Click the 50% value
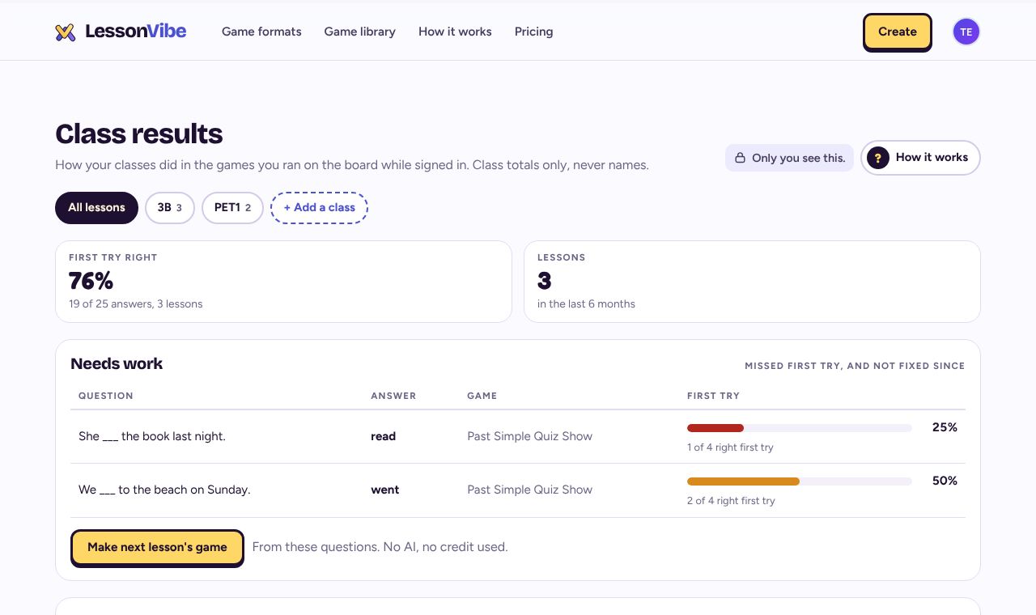Image resolution: width=1036 pixels, height=615 pixels. (x=945, y=481)
